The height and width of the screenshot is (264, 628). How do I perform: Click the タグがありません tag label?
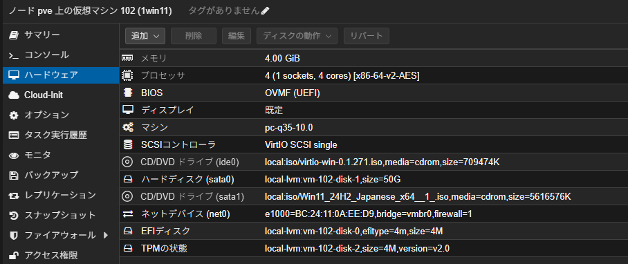pos(224,11)
